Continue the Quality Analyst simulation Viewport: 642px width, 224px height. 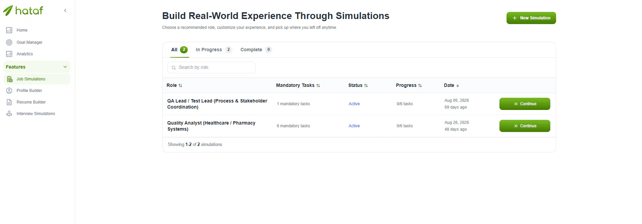coord(525,126)
